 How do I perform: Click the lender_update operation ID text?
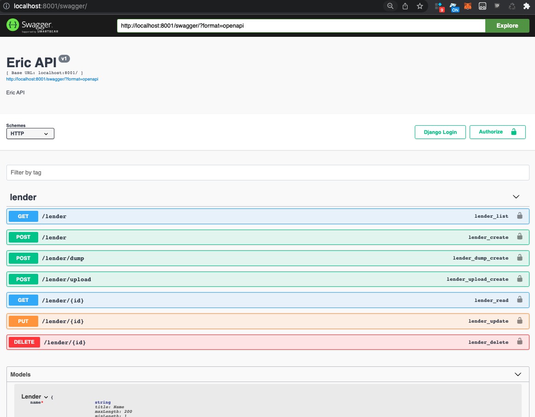[x=488, y=321]
